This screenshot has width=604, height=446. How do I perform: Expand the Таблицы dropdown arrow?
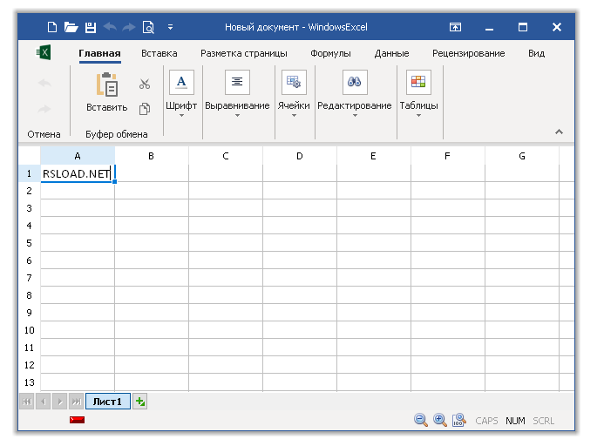pyautogui.click(x=418, y=115)
